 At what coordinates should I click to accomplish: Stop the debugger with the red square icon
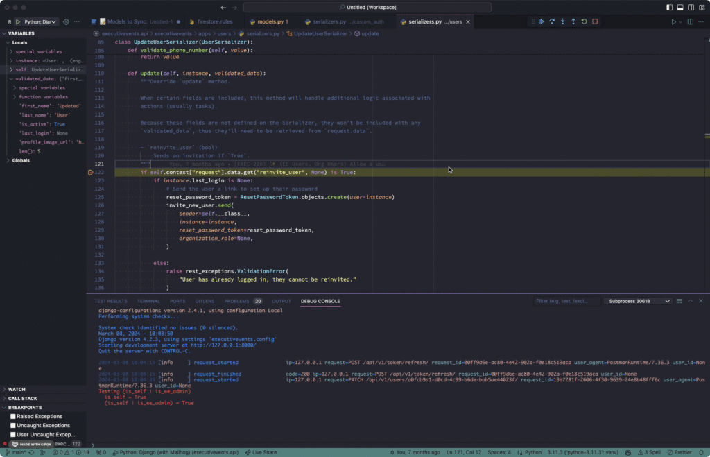594,21
